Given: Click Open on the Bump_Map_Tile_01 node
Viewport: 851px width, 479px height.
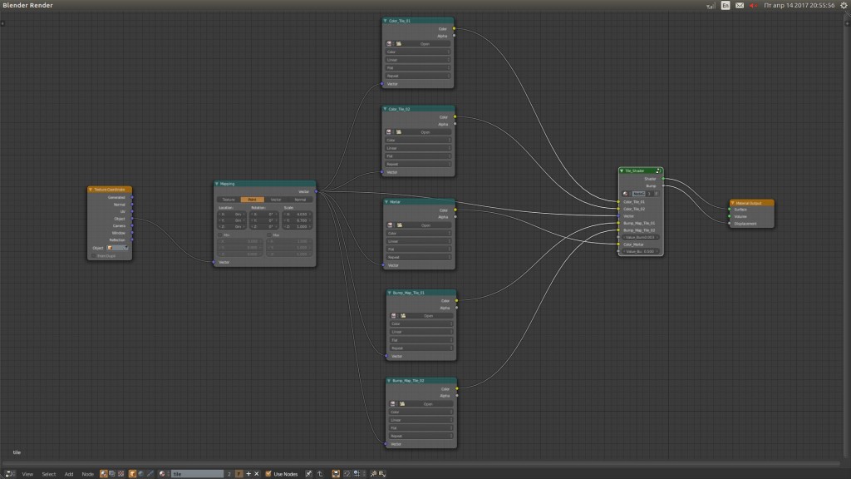Looking at the screenshot, I should pyautogui.click(x=428, y=316).
